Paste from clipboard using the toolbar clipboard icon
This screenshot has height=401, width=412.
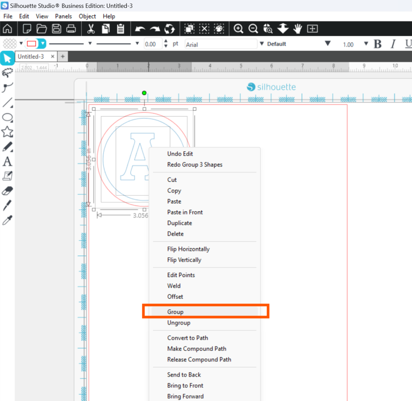pyautogui.click(x=121, y=29)
